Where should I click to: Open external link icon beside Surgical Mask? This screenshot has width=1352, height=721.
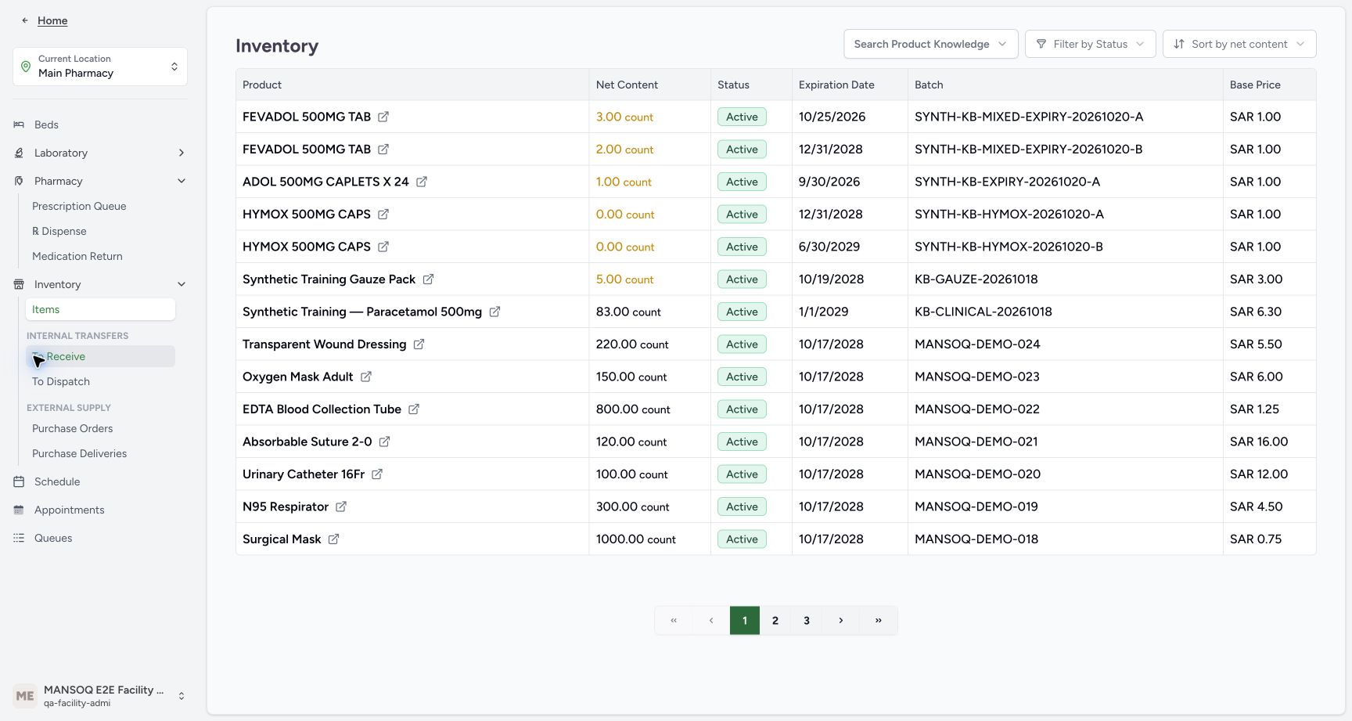click(333, 539)
